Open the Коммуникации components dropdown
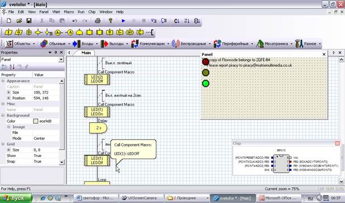Screen dimensions: 345x203 tap(150, 44)
